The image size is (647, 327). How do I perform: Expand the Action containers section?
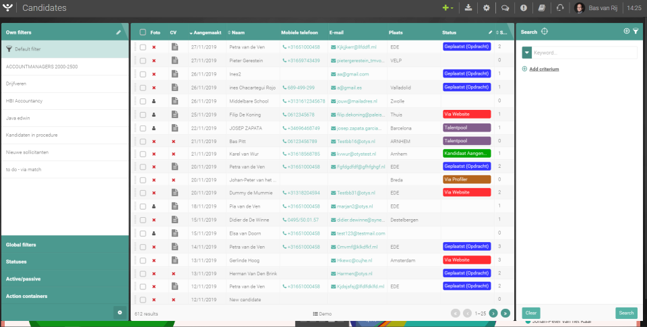pyautogui.click(x=65, y=296)
